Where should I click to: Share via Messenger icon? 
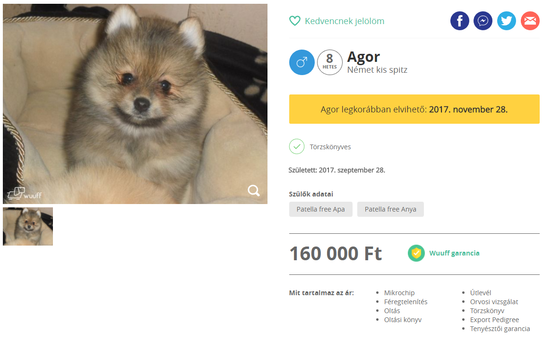(x=483, y=21)
